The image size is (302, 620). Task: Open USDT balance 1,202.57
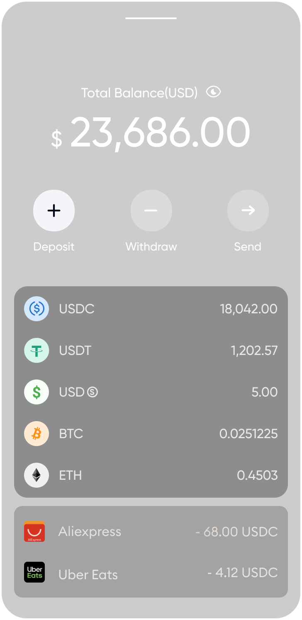254,350
